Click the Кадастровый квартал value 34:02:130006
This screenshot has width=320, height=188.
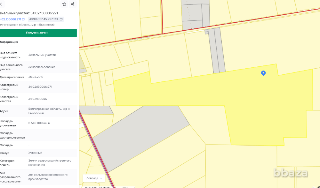pos(38,99)
